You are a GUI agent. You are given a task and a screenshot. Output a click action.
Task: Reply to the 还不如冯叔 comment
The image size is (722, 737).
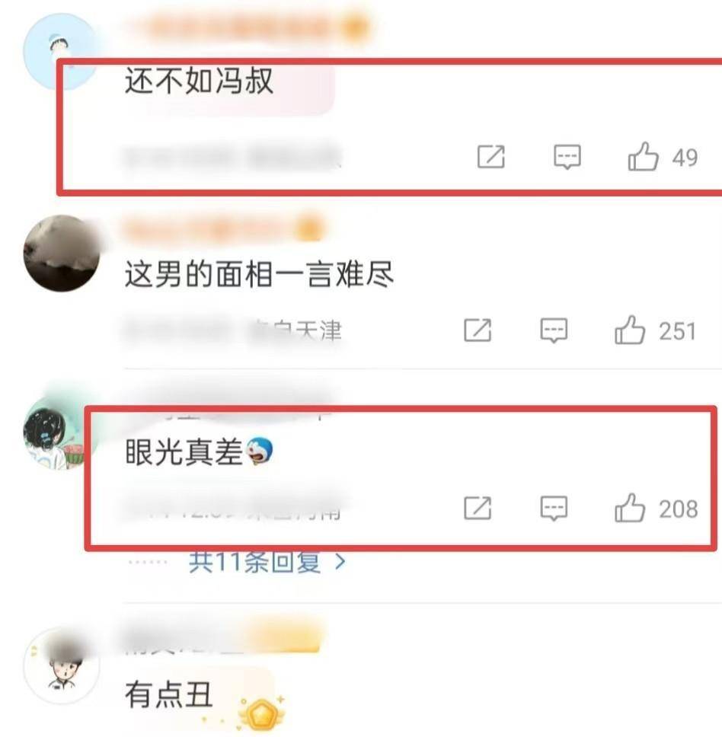(x=567, y=157)
